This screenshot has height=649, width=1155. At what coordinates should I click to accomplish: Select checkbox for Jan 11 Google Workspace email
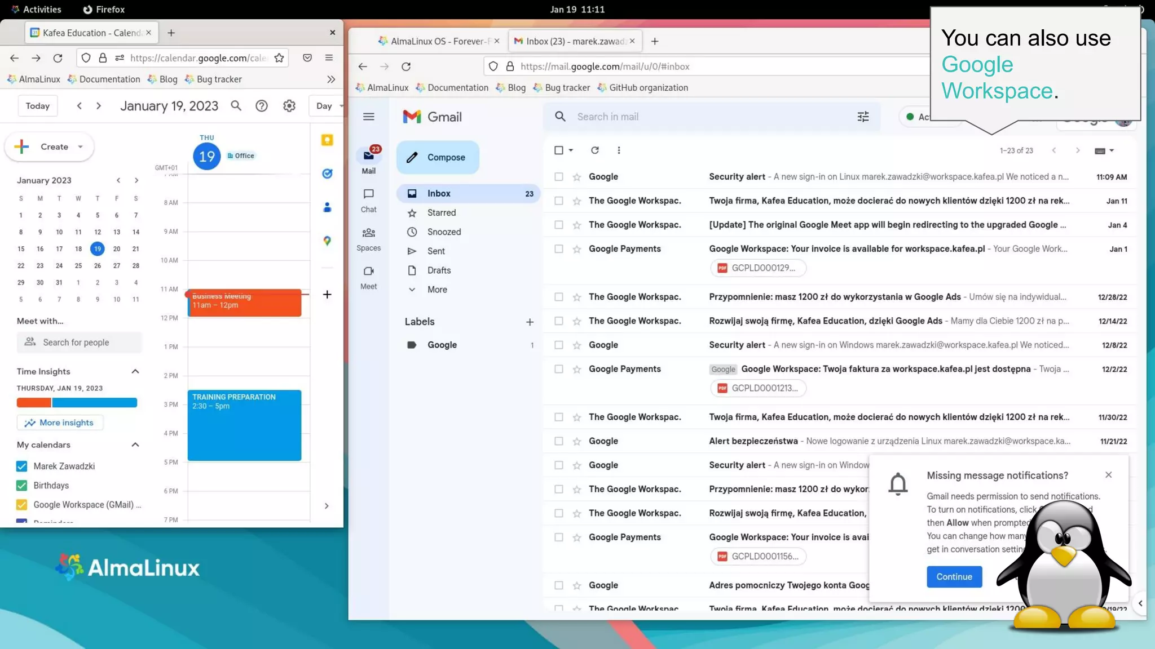coord(559,201)
